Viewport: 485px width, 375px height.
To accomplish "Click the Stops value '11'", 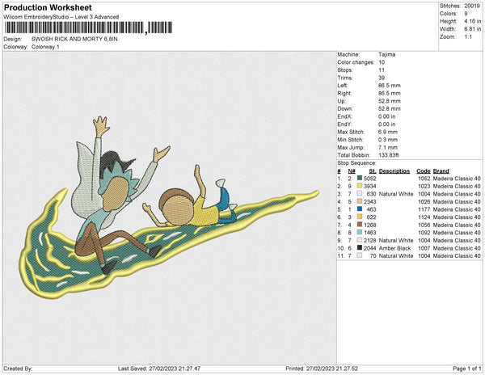I will [x=381, y=70].
